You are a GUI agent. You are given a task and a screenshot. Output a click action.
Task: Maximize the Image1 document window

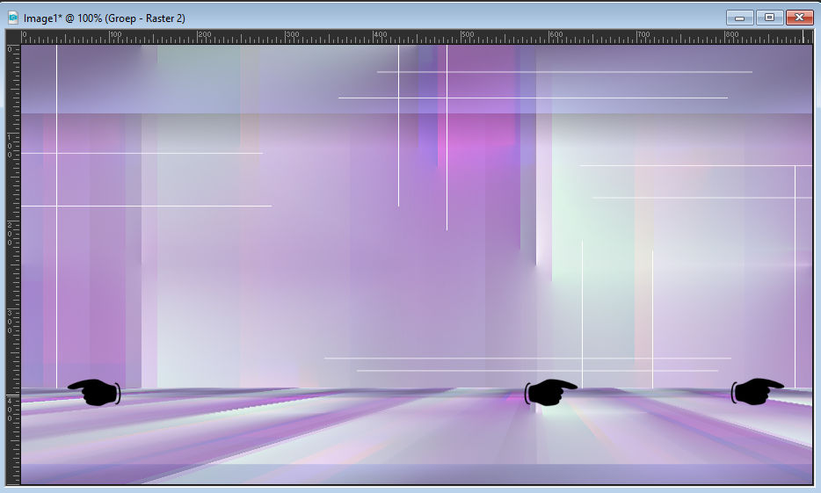click(769, 18)
